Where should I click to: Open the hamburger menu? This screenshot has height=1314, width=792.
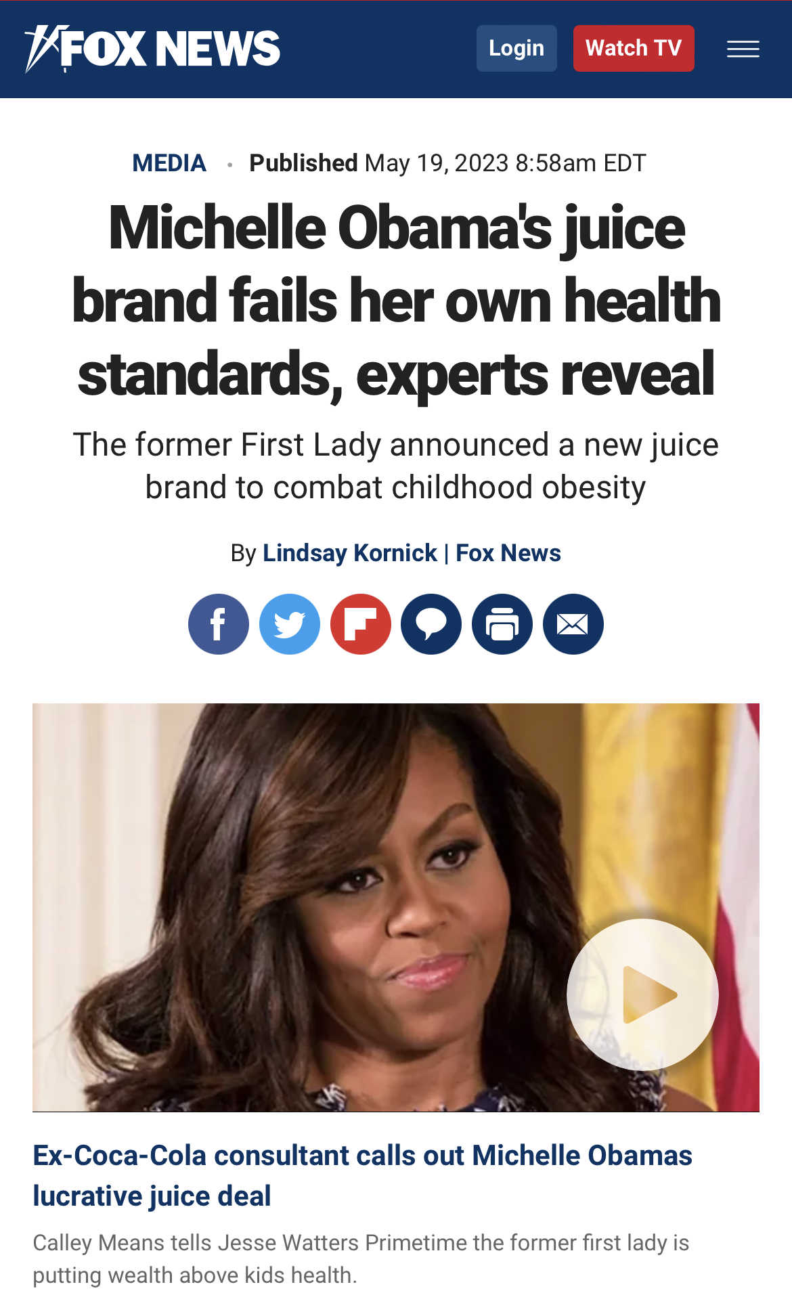743,49
